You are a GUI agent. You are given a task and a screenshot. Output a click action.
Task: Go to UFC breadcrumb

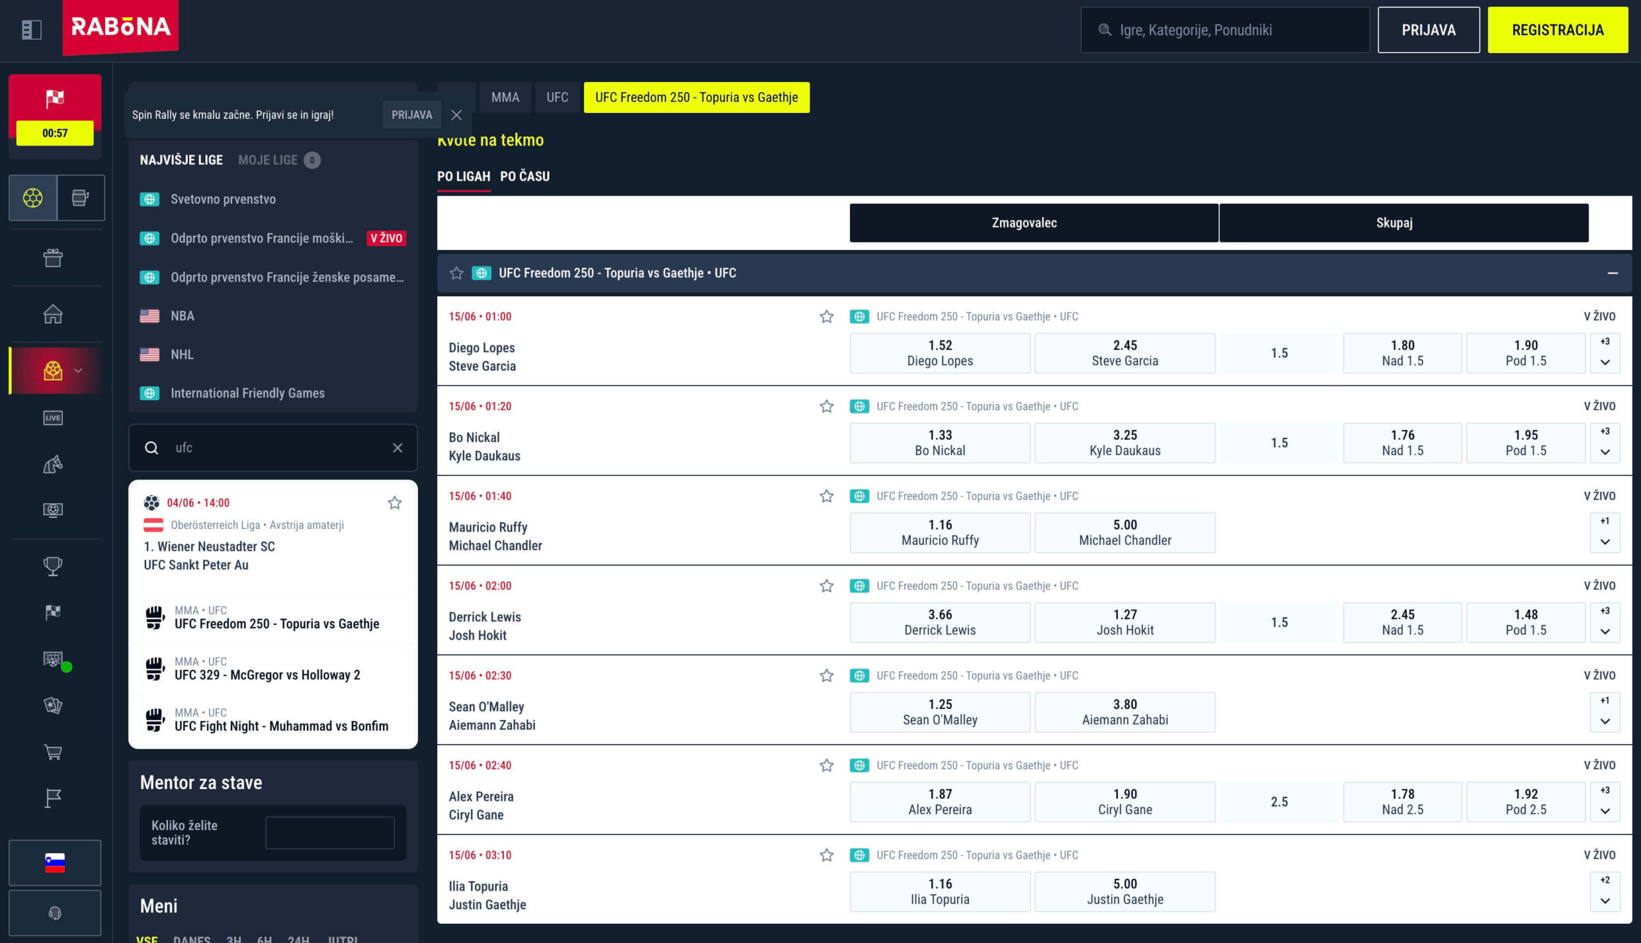coord(557,98)
